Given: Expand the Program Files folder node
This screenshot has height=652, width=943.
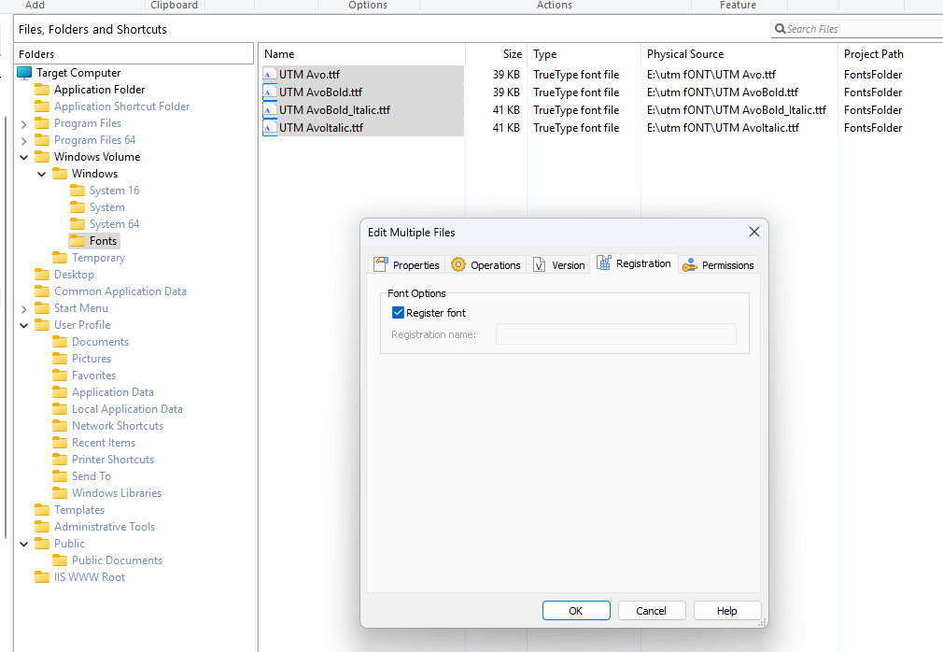Looking at the screenshot, I should coord(24,123).
